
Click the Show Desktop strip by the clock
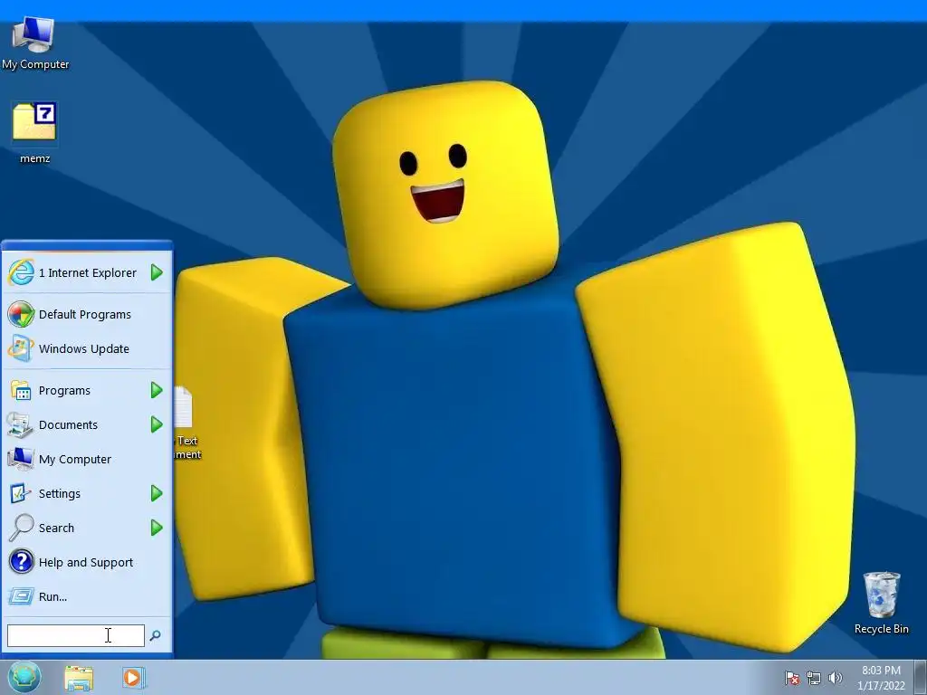pyautogui.click(x=921, y=677)
